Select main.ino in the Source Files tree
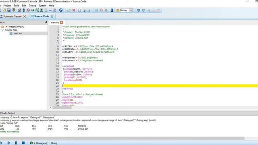 (18, 33)
